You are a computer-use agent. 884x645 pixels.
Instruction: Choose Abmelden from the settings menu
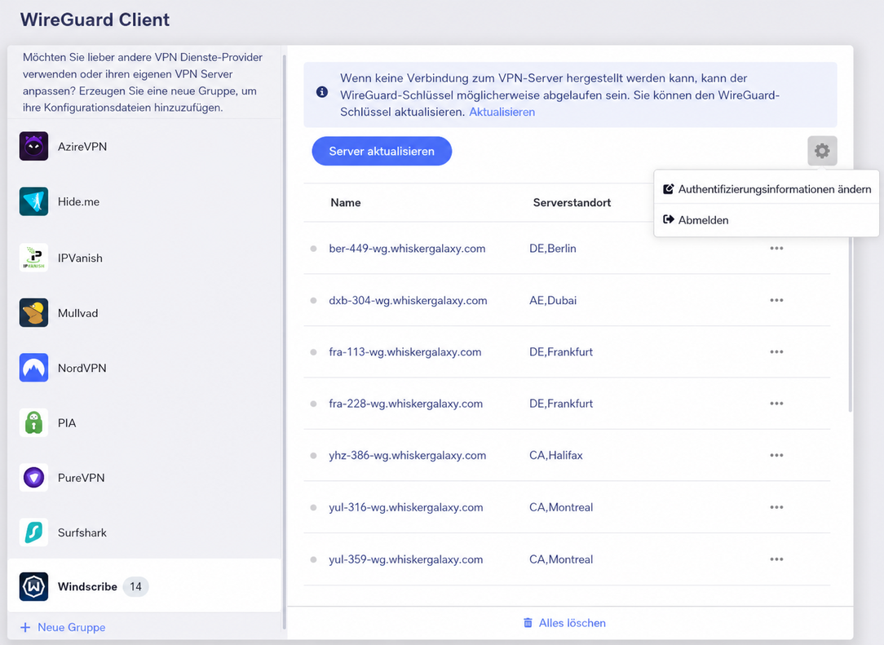point(767,220)
